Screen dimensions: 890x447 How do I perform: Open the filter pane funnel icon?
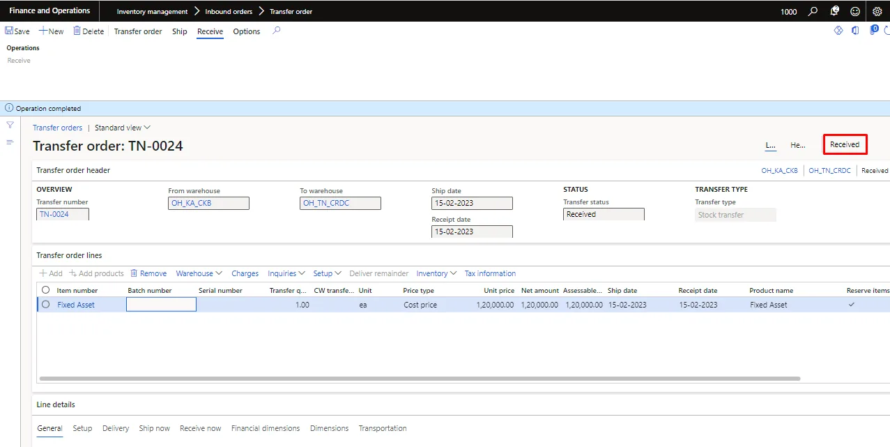tap(10, 125)
